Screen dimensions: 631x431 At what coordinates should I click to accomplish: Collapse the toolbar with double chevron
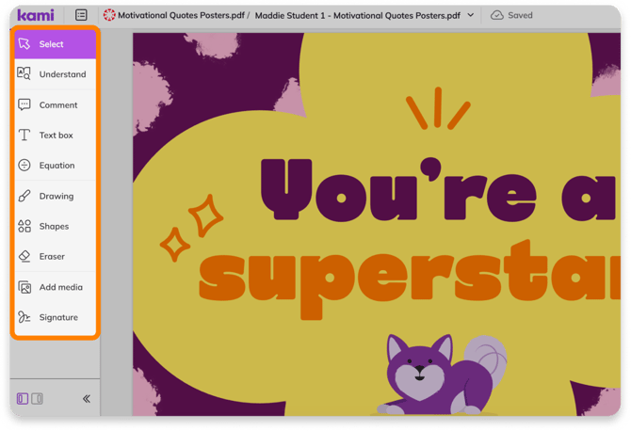pyautogui.click(x=87, y=398)
